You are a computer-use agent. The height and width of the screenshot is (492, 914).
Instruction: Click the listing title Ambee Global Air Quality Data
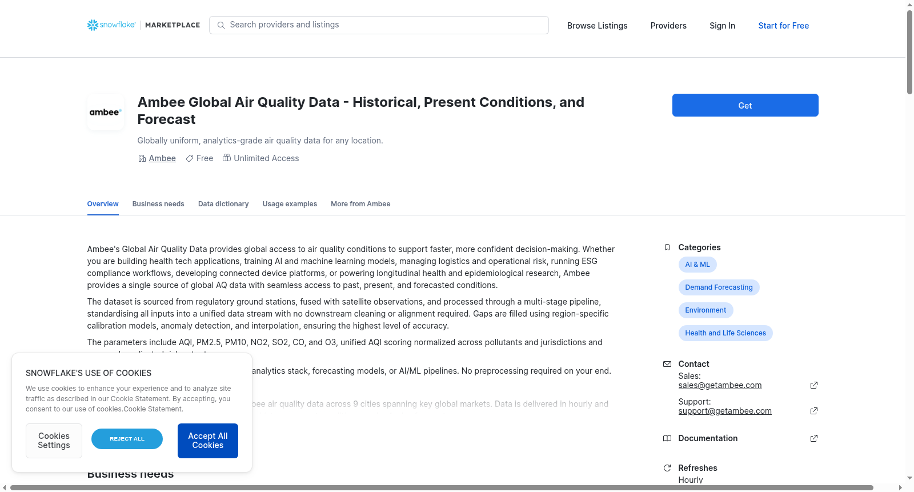click(361, 111)
